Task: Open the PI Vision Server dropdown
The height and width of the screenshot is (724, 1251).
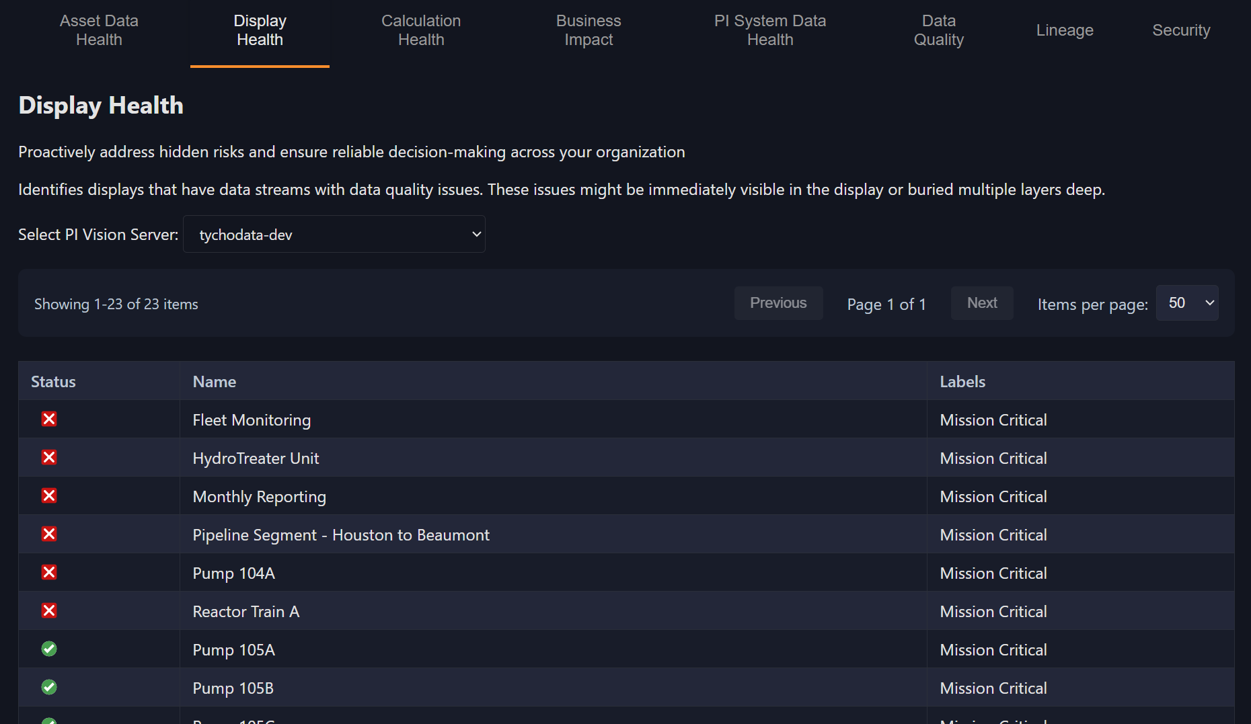Action: [x=334, y=235]
